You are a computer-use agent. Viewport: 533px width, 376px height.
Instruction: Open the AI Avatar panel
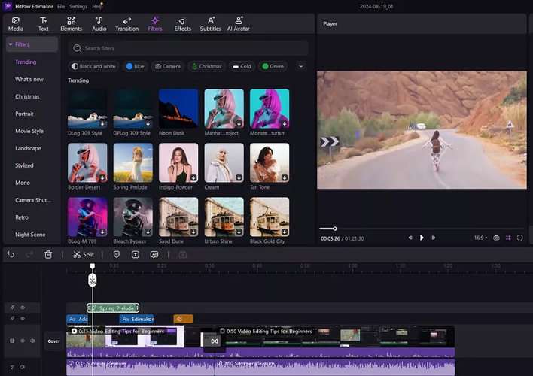click(239, 24)
